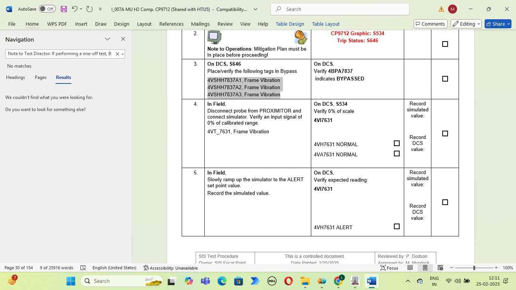Open the Customize Quick Access Toolbar arrow
This screenshot has height=290, width=516.
100,9
